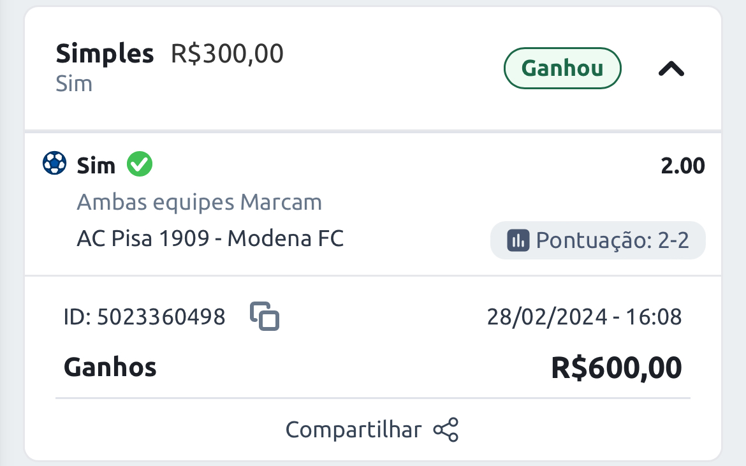This screenshot has height=466, width=746.
Task: Click the Simples bet type heading
Action: click(105, 54)
